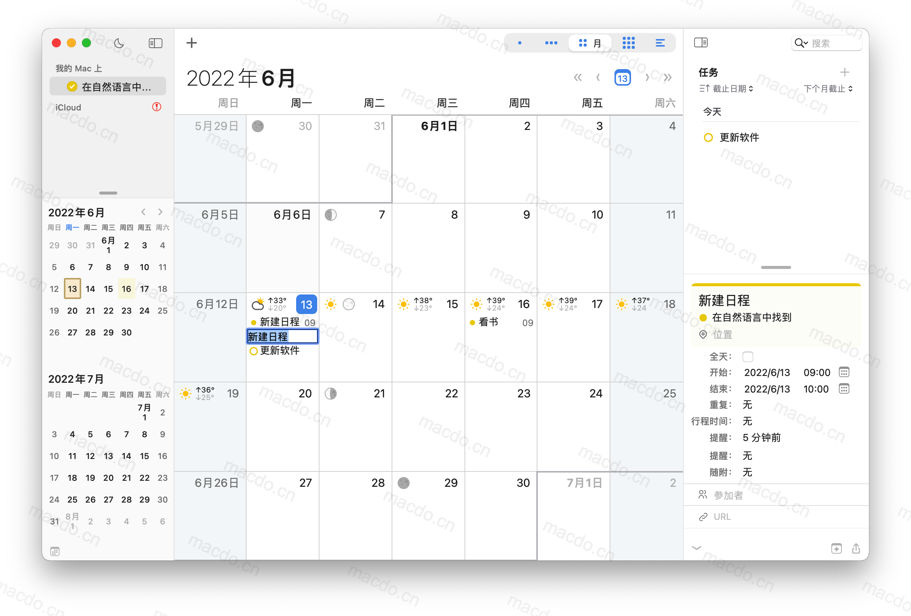Open the 5 分钟前 reminder dropdown

761,438
